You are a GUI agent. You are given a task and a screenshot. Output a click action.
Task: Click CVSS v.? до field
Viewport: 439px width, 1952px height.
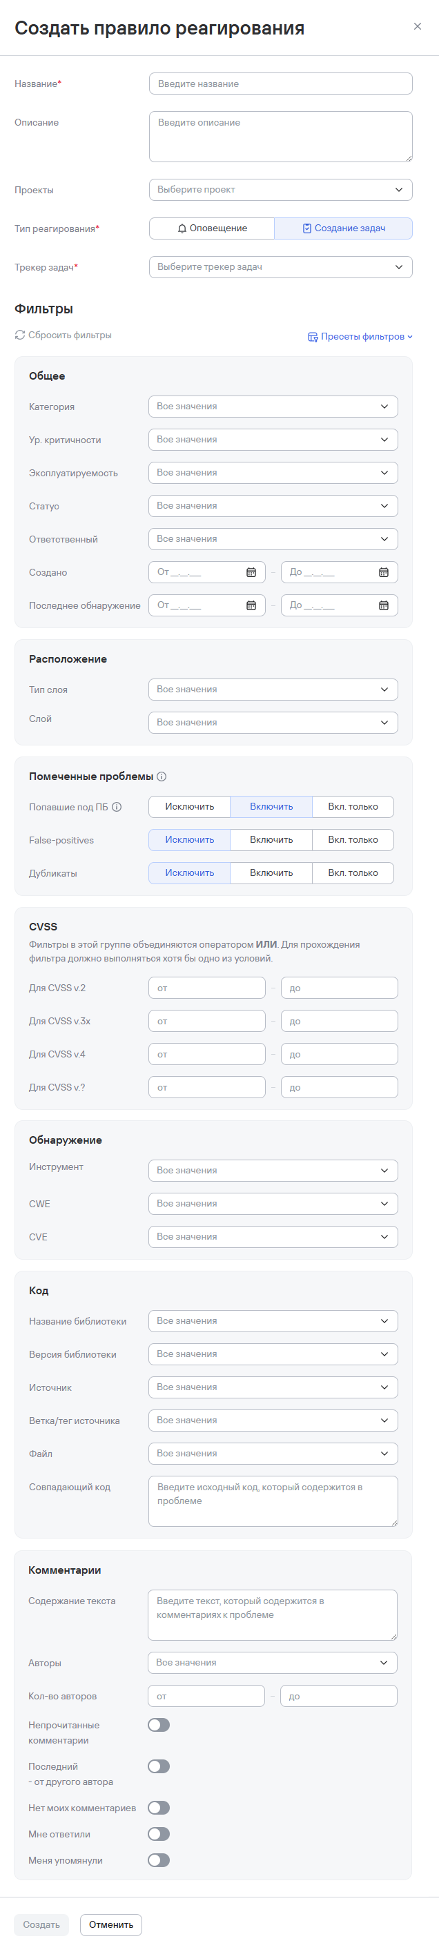tap(340, 1087)
